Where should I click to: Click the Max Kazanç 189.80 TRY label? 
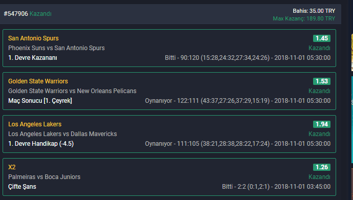click(x=304, y=18)
